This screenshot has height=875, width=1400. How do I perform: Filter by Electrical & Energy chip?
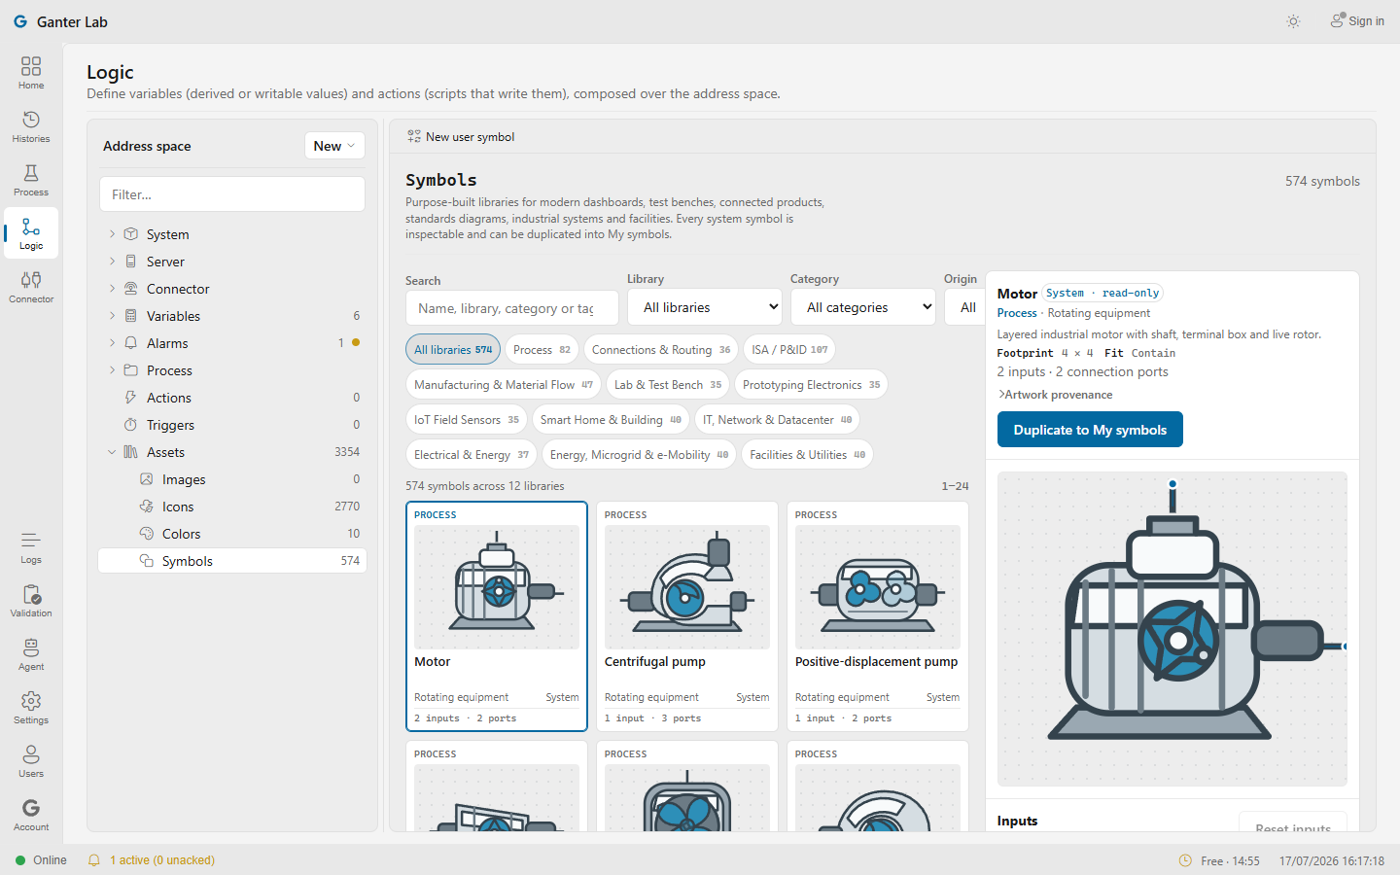tap(472, 455)
